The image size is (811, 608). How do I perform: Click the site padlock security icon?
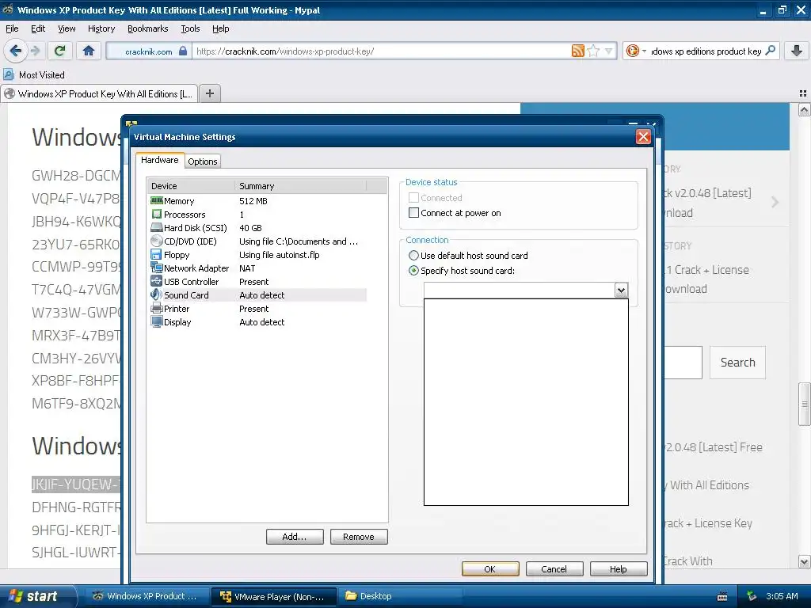(183, 51)
